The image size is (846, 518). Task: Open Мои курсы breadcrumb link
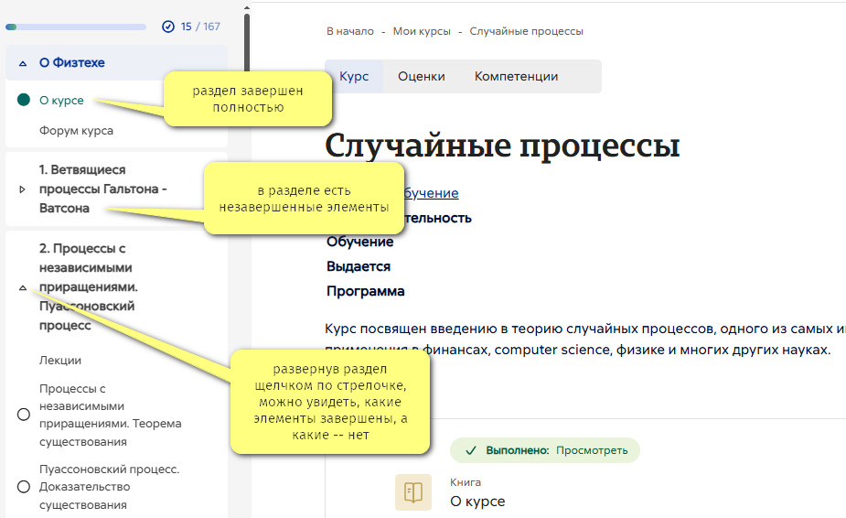[422, 31]
